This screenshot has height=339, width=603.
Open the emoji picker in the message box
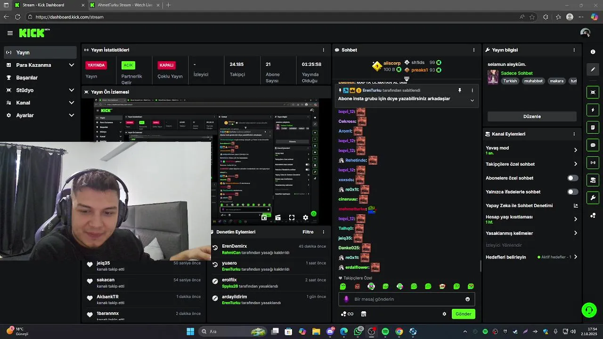click(467, 299)
